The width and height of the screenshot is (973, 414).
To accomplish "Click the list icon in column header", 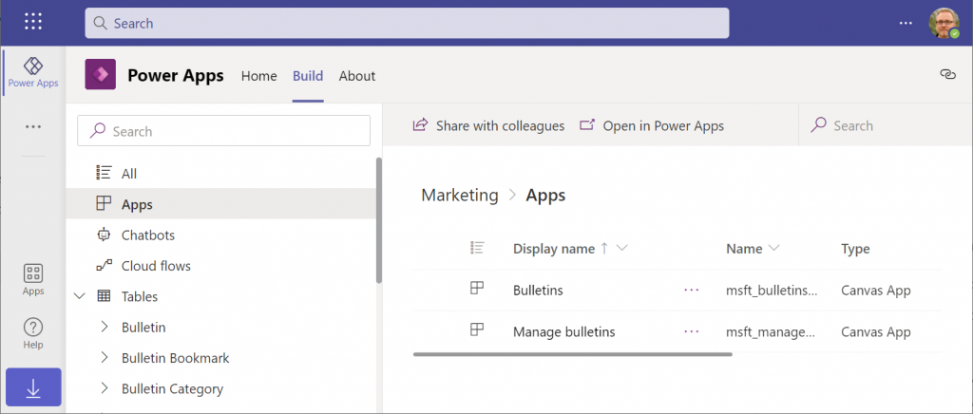I will [x=477, y=248].
